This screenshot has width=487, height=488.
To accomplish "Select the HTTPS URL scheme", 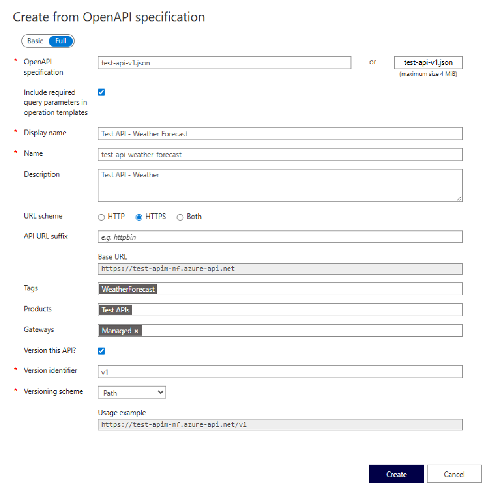I will click(x=138, y=217).
